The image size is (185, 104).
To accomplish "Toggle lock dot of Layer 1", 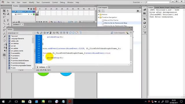I will 31,14.
